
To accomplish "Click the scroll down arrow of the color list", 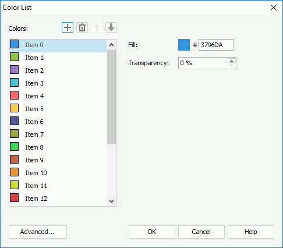I will [x=111, y=201].
